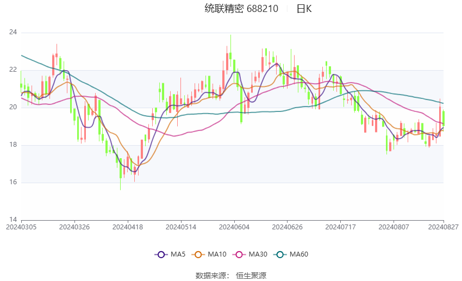The image size is (462, 281).
Task: Click y-axis value 16
Action: [13, 182]
